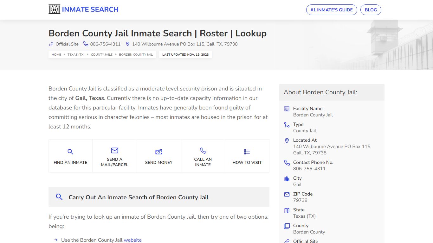Select the sidebar phone number 806-756-4311
This screenshot has height=243, width=433.
(309, 169)
